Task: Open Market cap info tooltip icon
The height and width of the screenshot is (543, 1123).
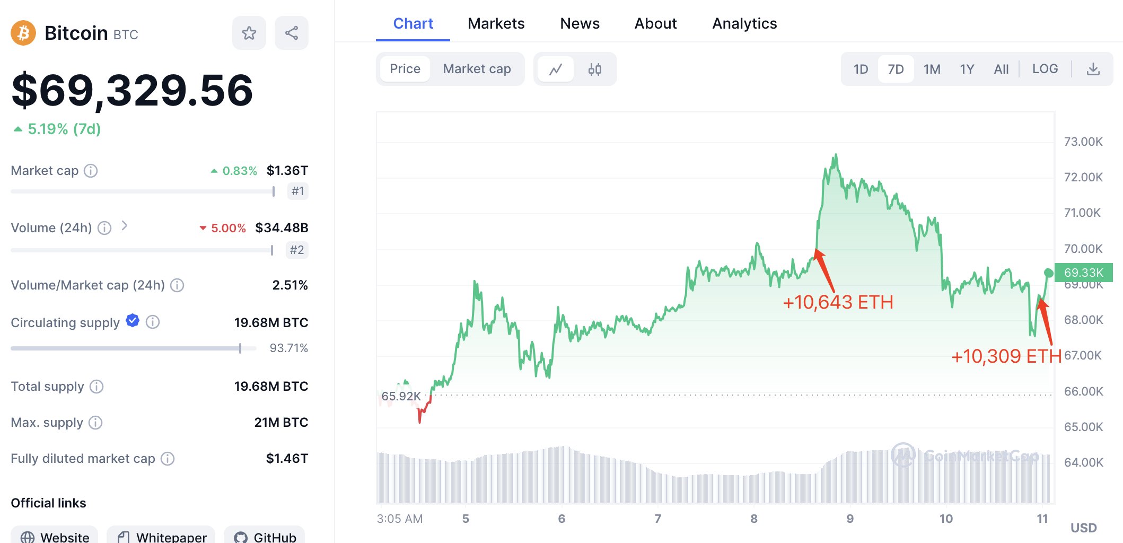Action: click(x=91, y=171)
